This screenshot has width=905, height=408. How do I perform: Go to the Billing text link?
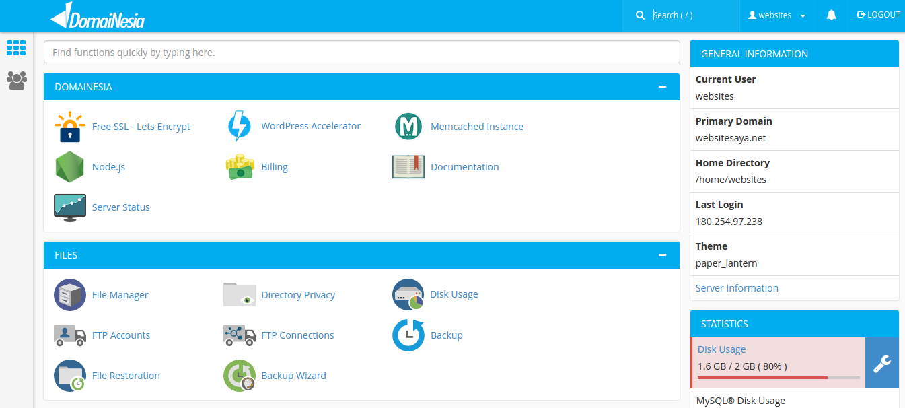(x=275, y=167)
